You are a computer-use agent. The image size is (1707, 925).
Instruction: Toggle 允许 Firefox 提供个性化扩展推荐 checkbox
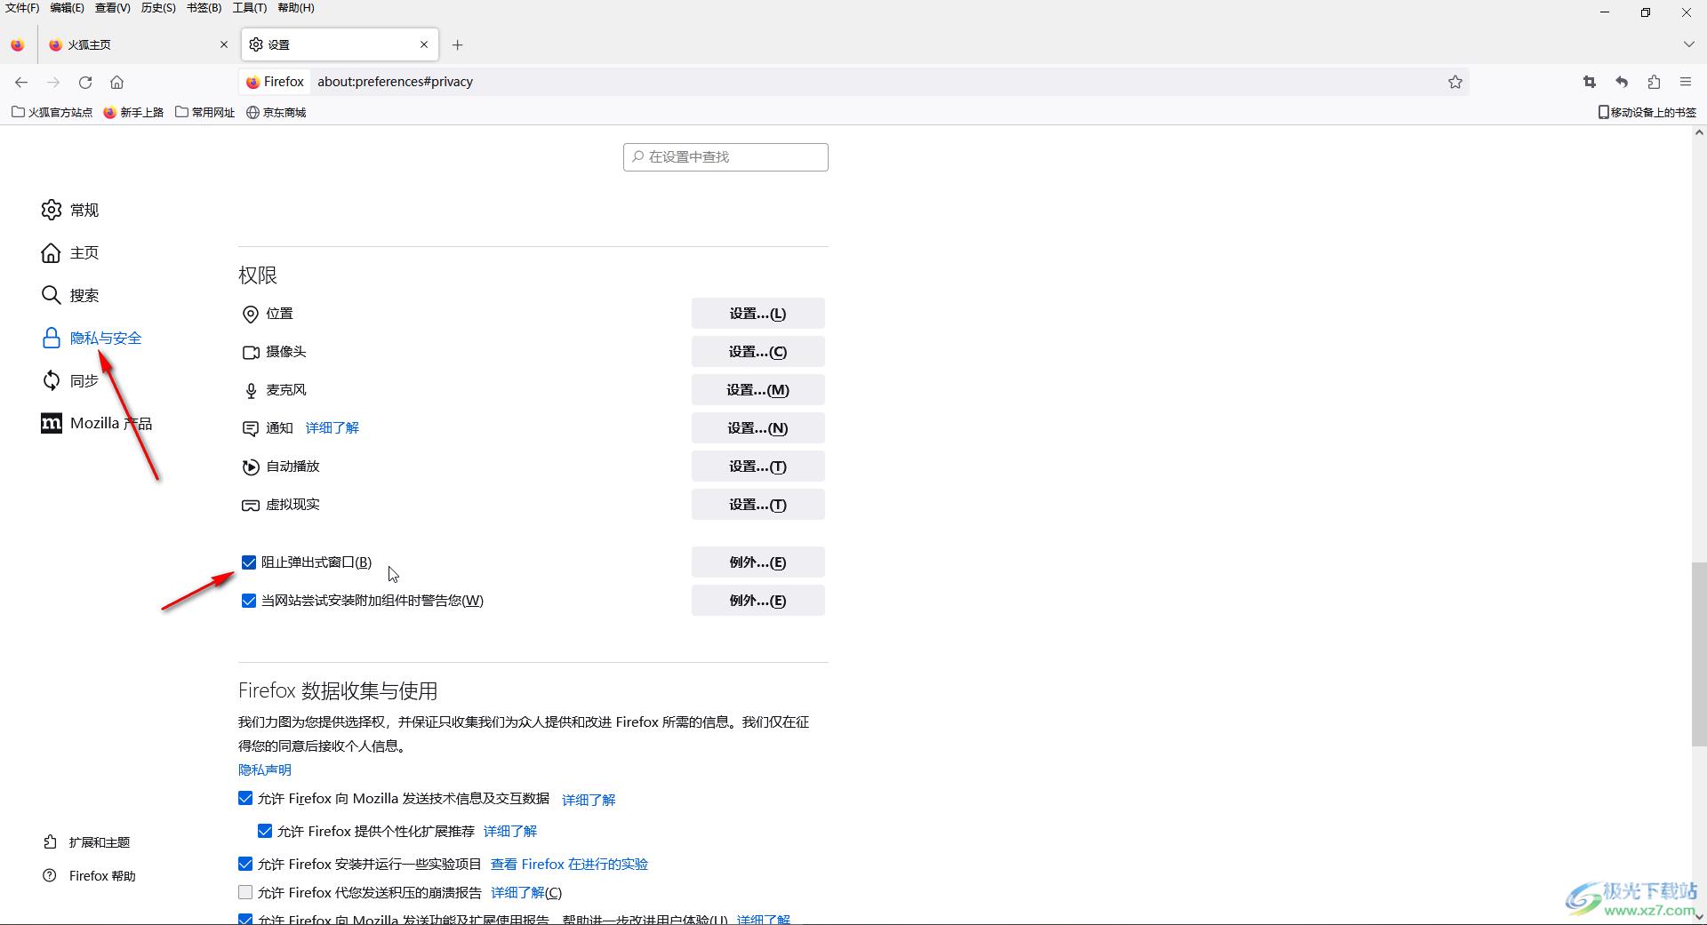pos(265,831)
